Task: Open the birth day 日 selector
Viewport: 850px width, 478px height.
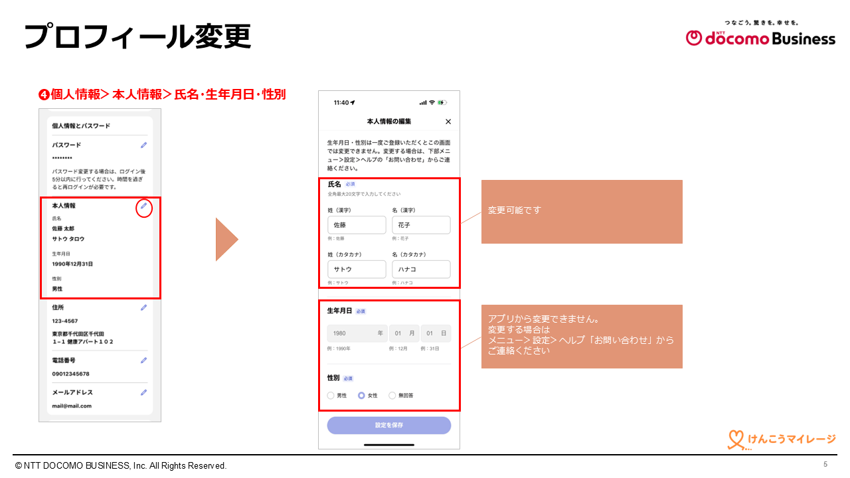Action: (436, 333)
